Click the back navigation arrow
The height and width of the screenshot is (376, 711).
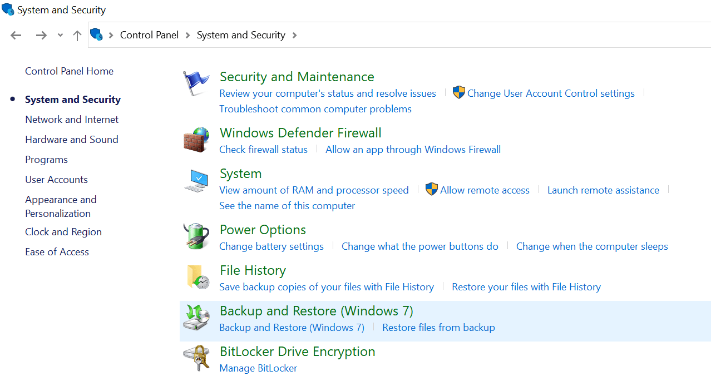tap(16, 34)
